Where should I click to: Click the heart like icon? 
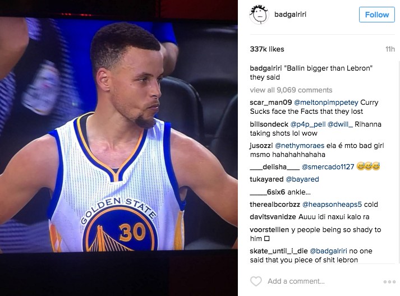[256, 281]
